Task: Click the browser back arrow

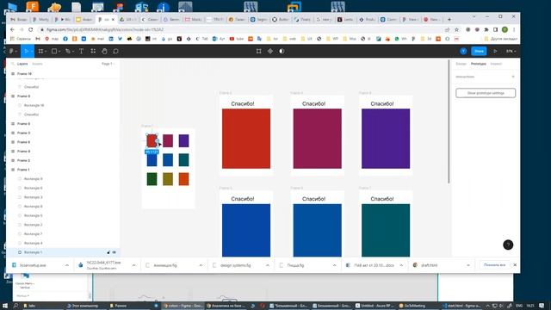Action: click(13, 30)
